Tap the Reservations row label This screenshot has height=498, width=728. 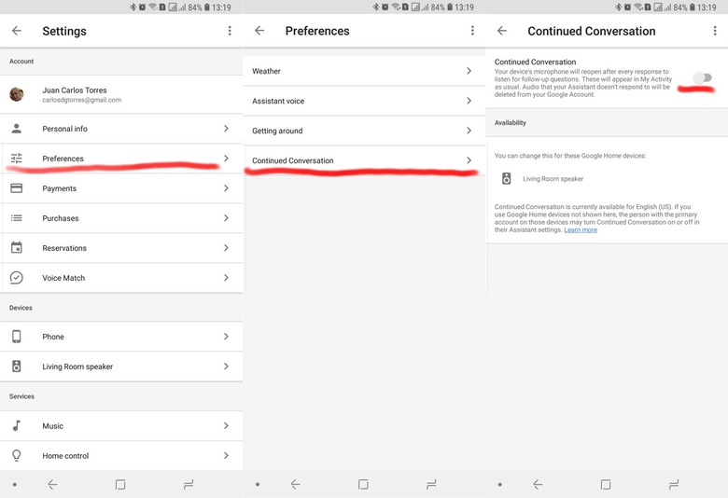[64, 248]
